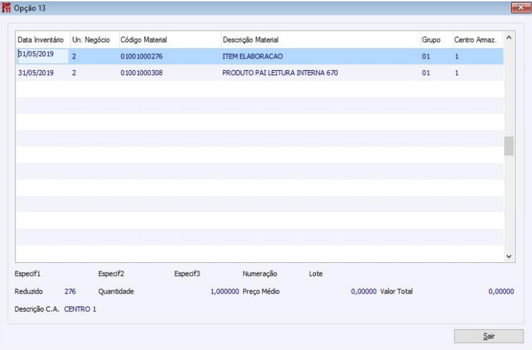Click the Quantidade value 1,000000
This screenshot has width=532, height=350.
pyautogui.click(x=225, y=292)
